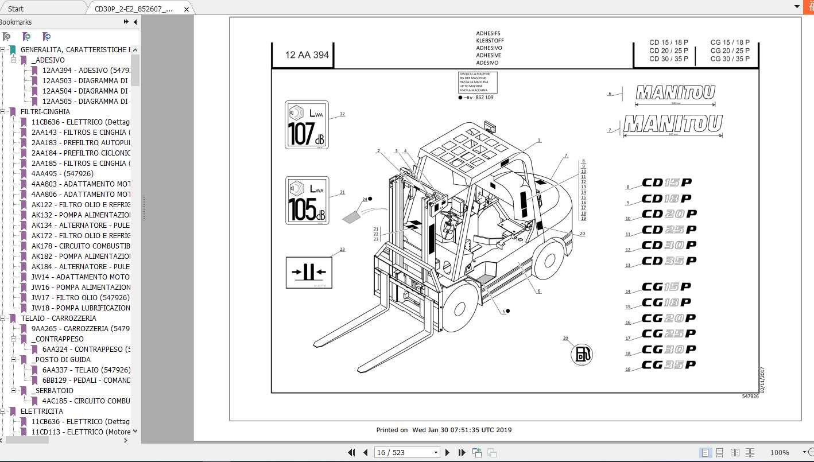Click the delete bookmark icon

[x=6, y=37]
